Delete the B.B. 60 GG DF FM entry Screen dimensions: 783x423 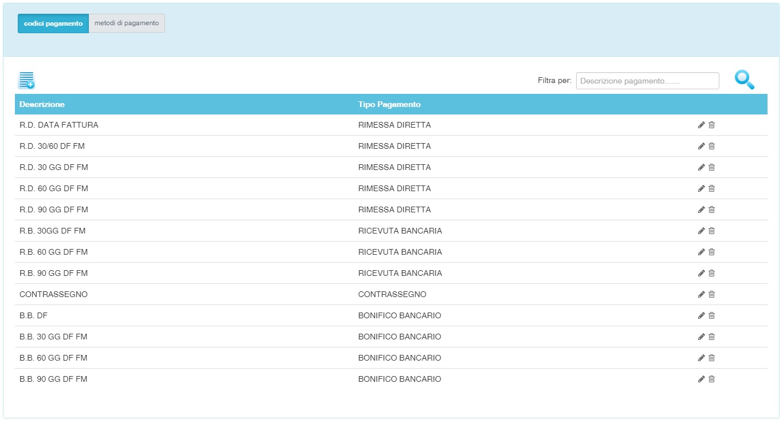click(x=712, y=358)
